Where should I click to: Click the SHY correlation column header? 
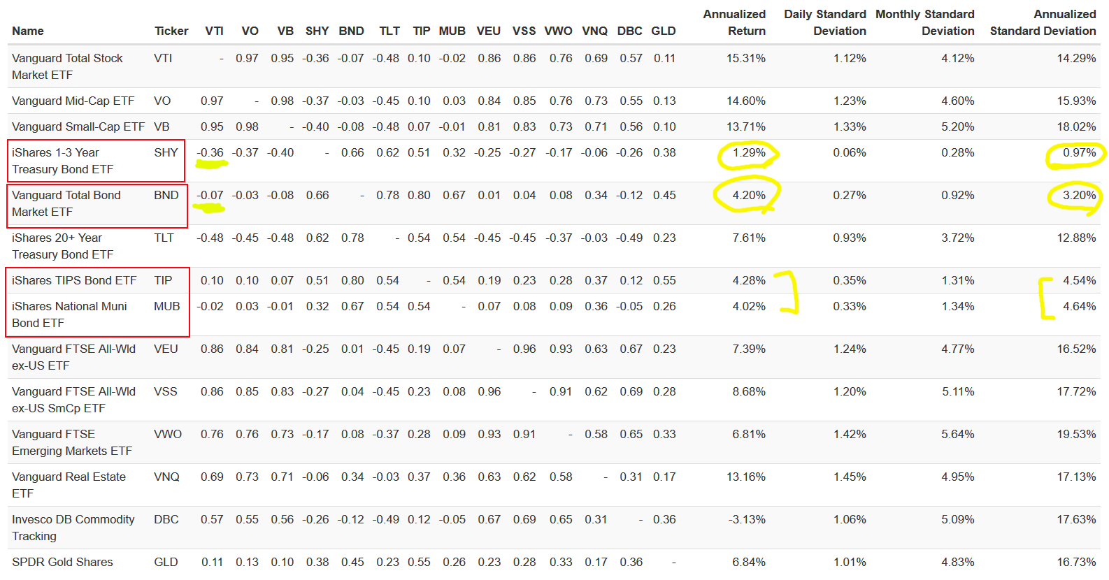[317, 31]
